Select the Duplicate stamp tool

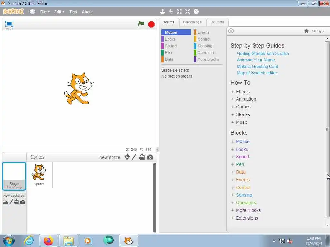(162, 12)
